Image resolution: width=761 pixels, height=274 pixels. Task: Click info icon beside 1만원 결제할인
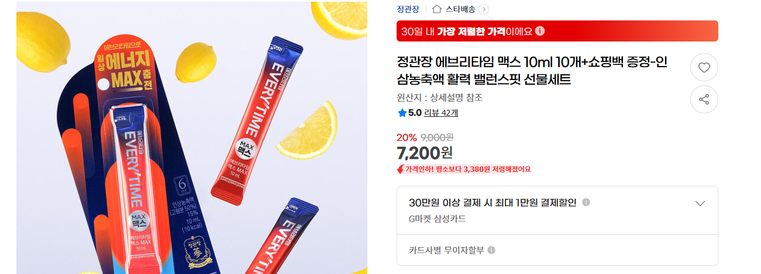pos(586,202)
